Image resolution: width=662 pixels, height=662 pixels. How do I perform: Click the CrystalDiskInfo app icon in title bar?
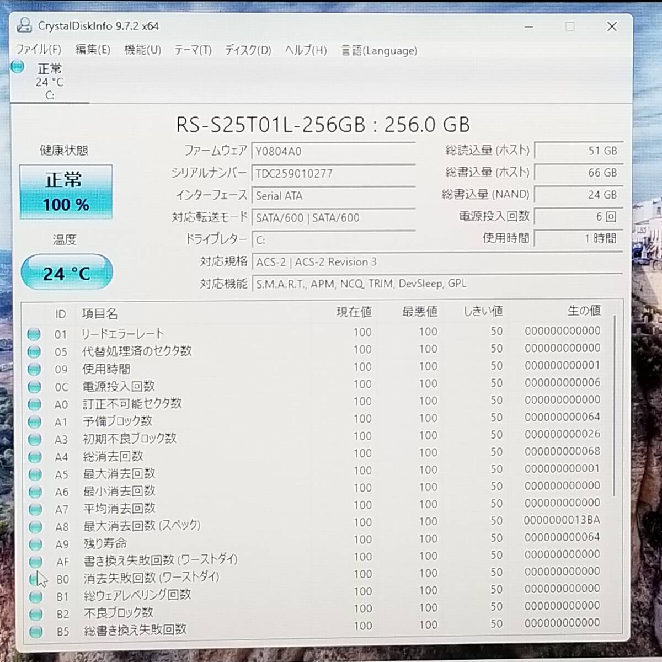click(x=24, y=25)
